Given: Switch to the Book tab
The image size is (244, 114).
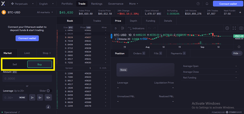Looking at the screenshot, I should coord(70,21).
